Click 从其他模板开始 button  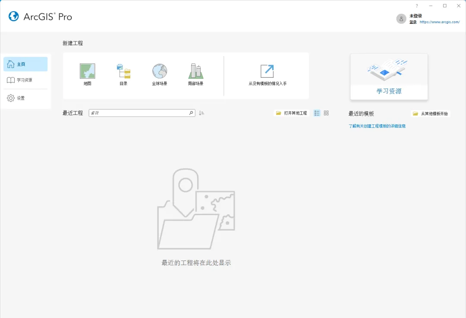pos(431,114)
